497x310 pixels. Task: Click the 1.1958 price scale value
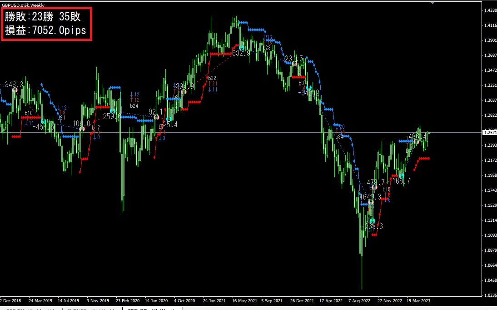coord(490,175)
